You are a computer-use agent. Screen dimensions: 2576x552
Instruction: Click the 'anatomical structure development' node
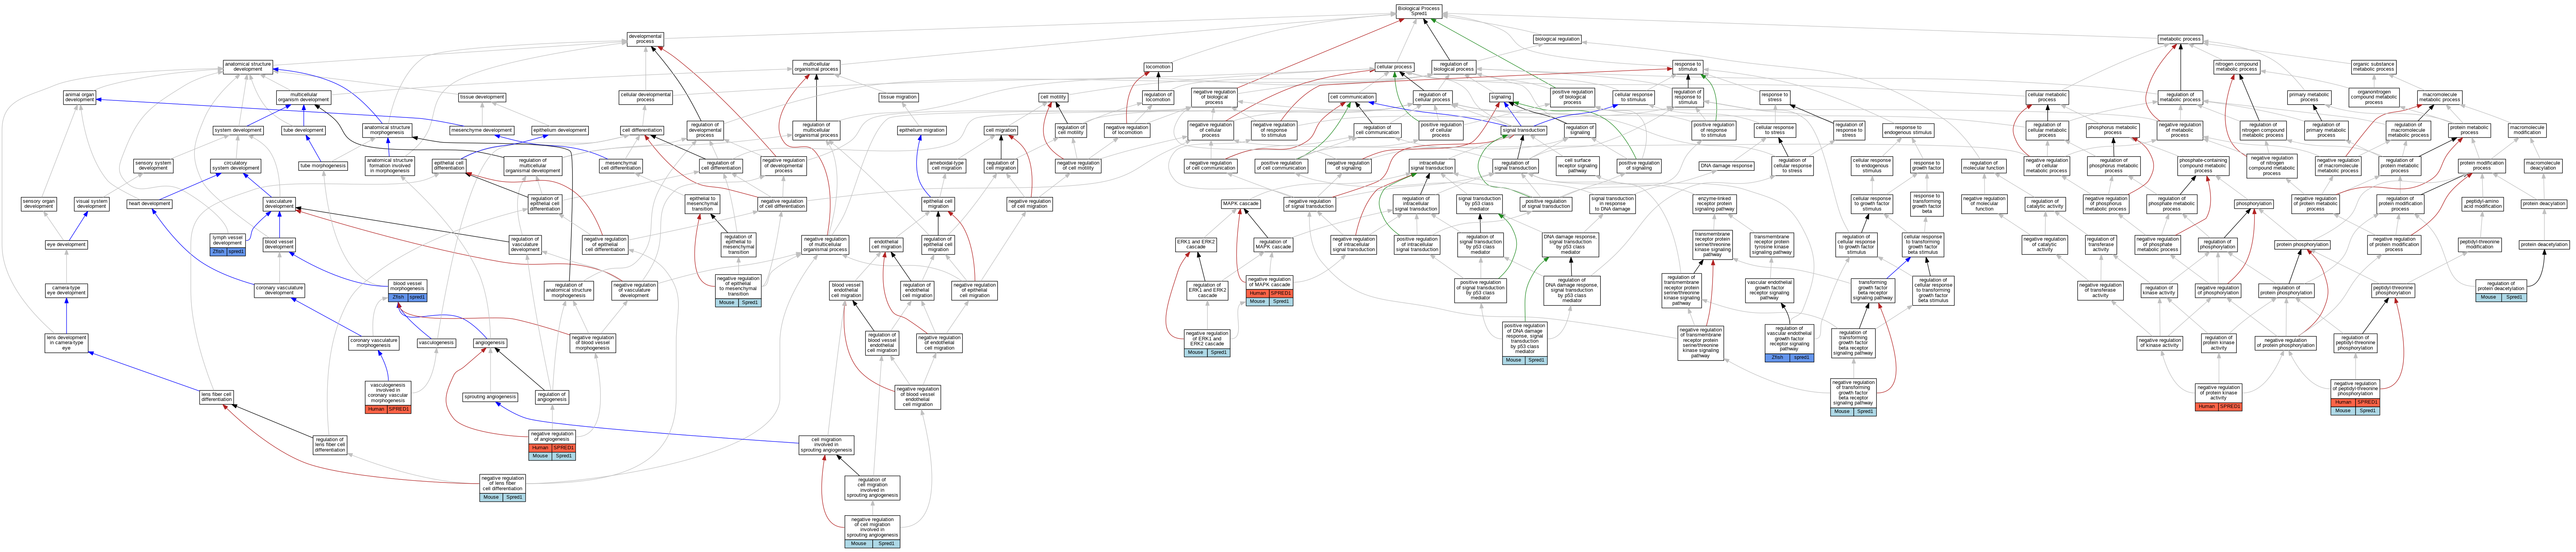point(248,67)
